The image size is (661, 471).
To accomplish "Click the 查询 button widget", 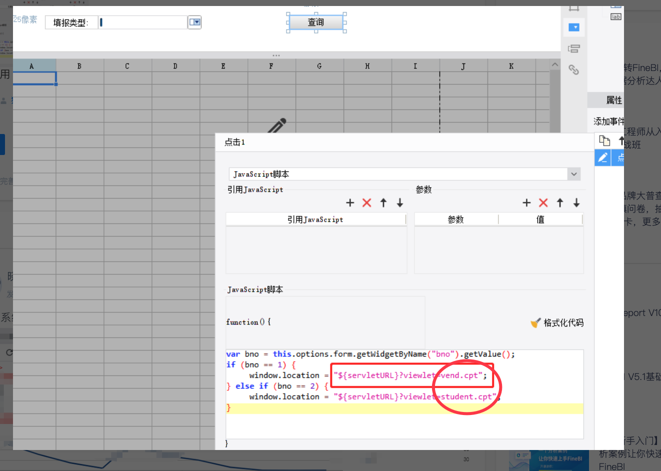I will click(x=316, y=22).
